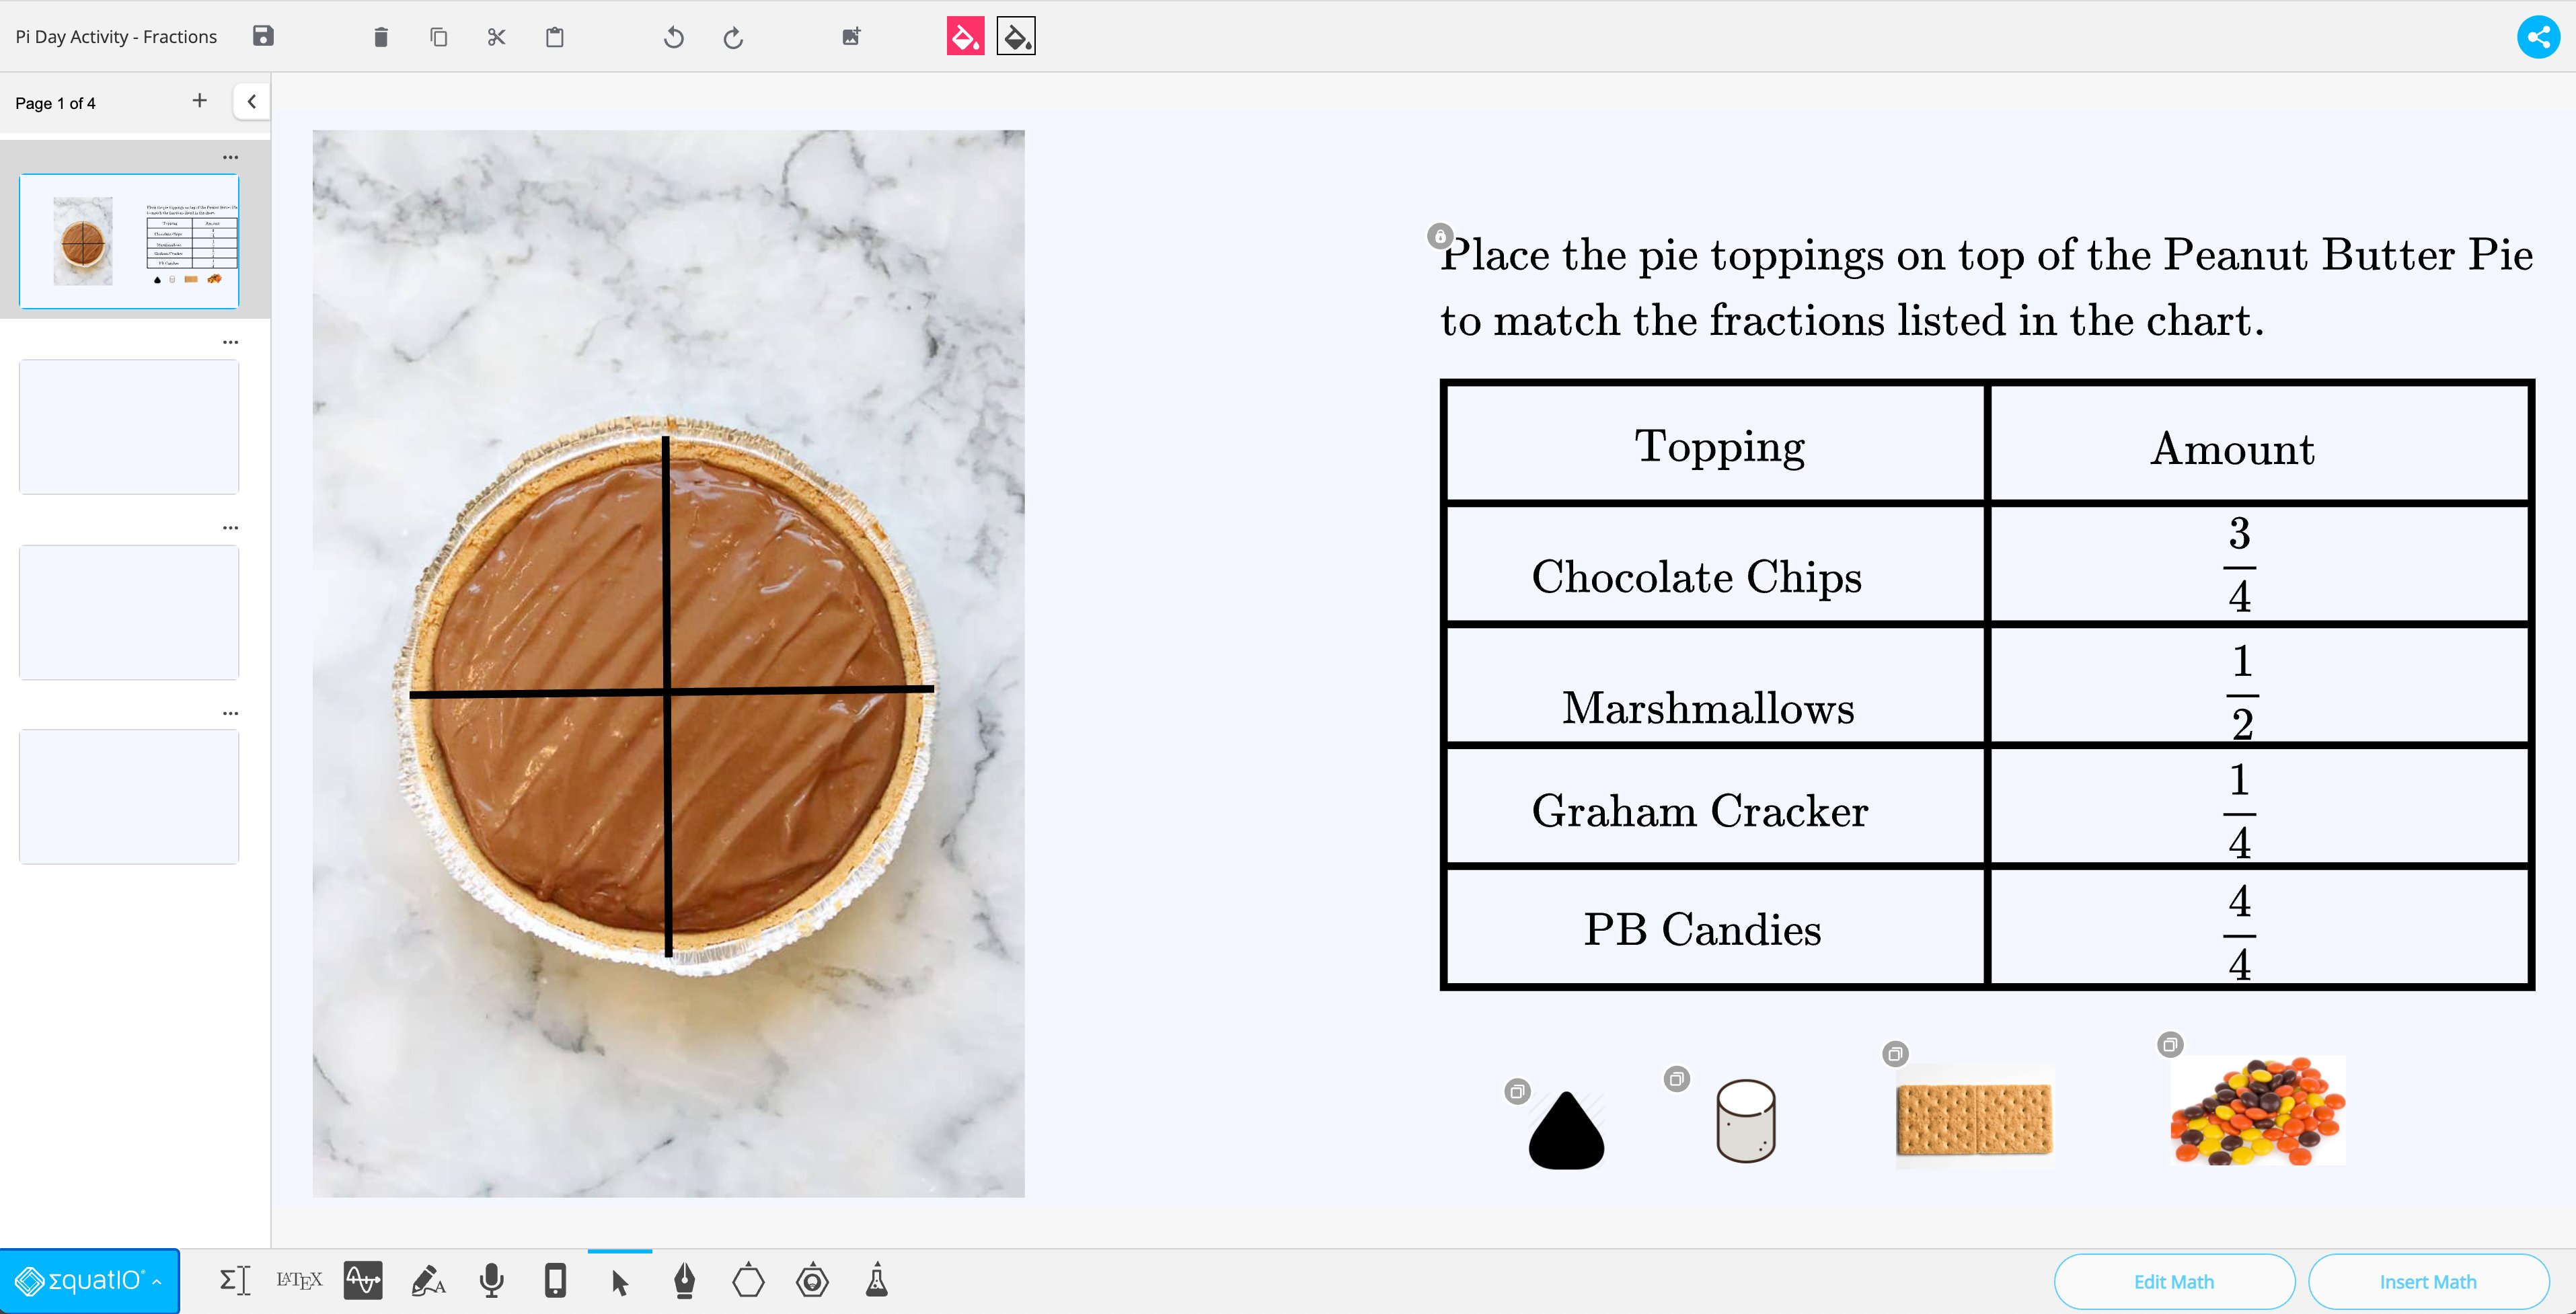
Task: Open the LaTeX editor
Action: pyautogui.click(x=299, y=1281)
